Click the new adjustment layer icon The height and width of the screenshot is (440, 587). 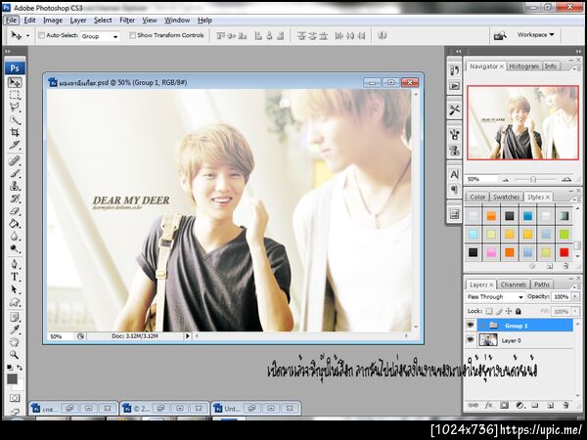519,405
